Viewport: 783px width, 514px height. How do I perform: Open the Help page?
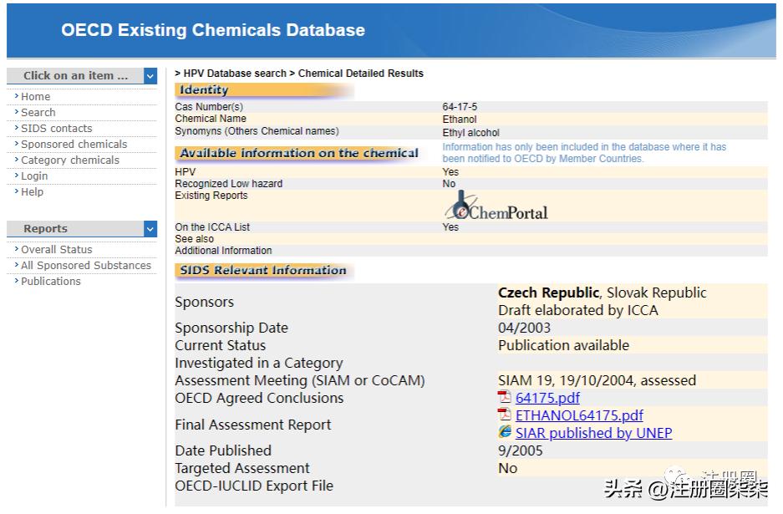(32, 192)
